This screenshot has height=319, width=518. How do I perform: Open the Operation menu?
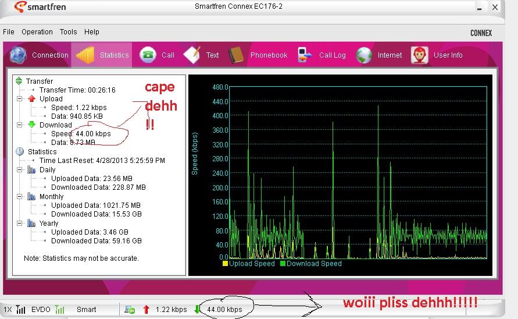(x=37, y=32)
